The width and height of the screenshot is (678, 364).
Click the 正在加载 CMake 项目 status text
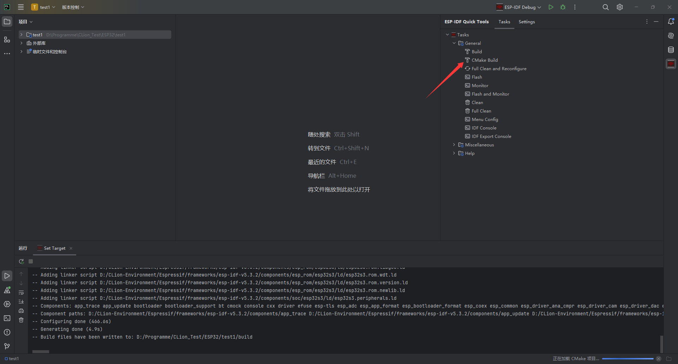(x=576, y=359)
